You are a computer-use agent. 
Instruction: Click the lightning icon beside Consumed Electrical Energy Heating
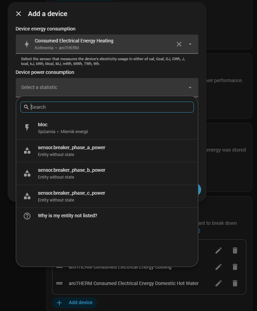click(27, 44)
